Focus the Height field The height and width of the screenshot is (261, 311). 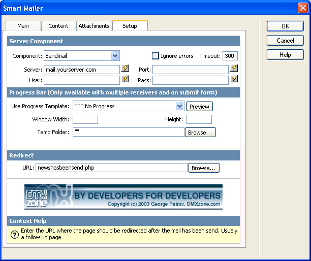(199, 119)
